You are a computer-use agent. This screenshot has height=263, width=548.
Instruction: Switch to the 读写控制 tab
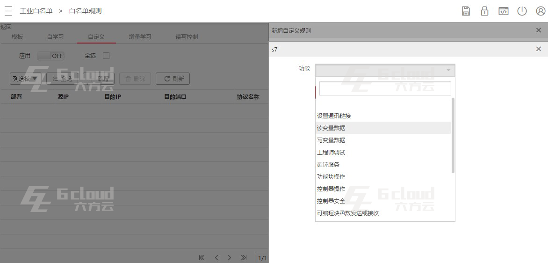[x=187, y=37]
